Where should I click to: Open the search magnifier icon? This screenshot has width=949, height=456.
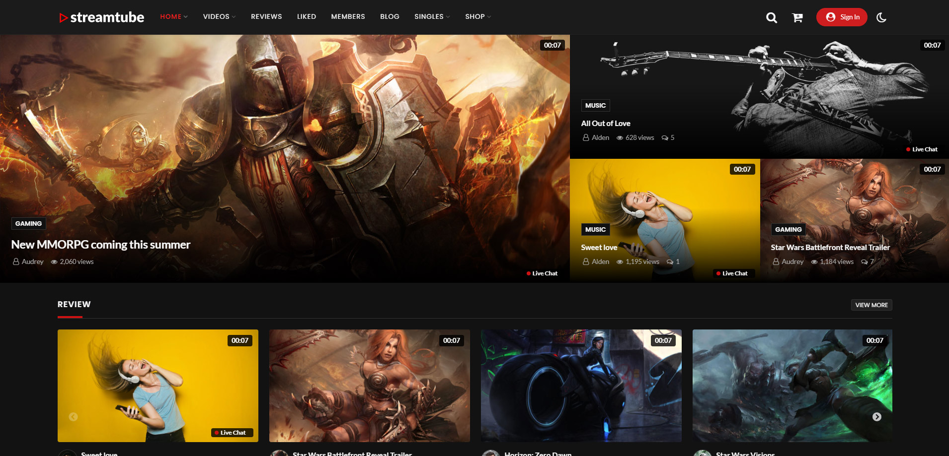click(x=771, y=18)
